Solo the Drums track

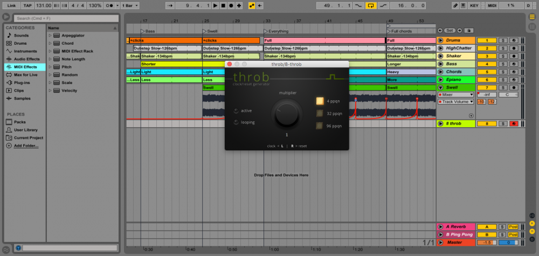(x=502, y=40)
